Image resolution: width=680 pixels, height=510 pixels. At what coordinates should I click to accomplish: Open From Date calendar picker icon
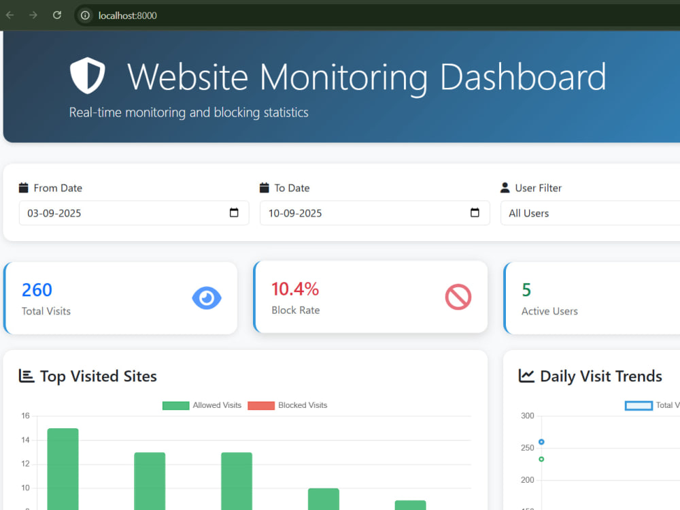[234, 212]
